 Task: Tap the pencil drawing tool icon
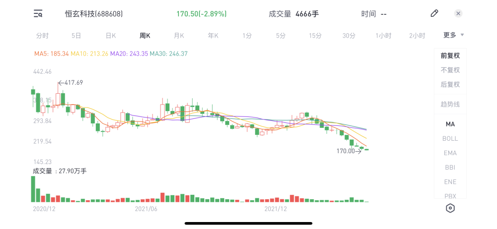434,13
